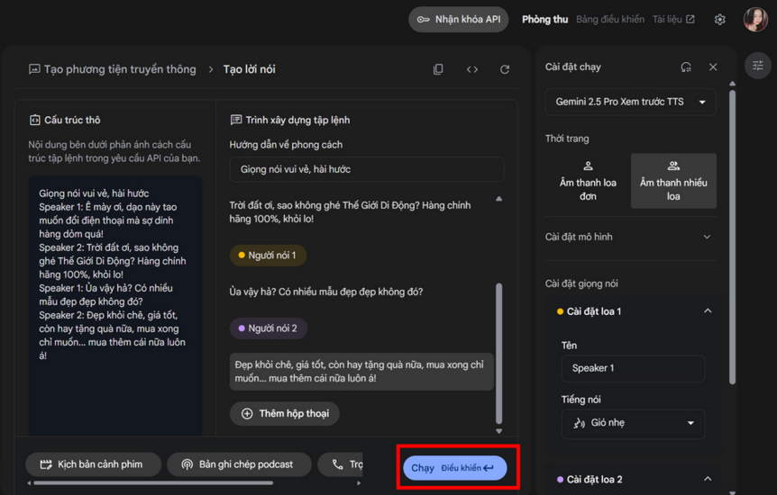777x495 pixels.
Task: Select Âm thanh nhiều loa mode
Action: [673, 181]
